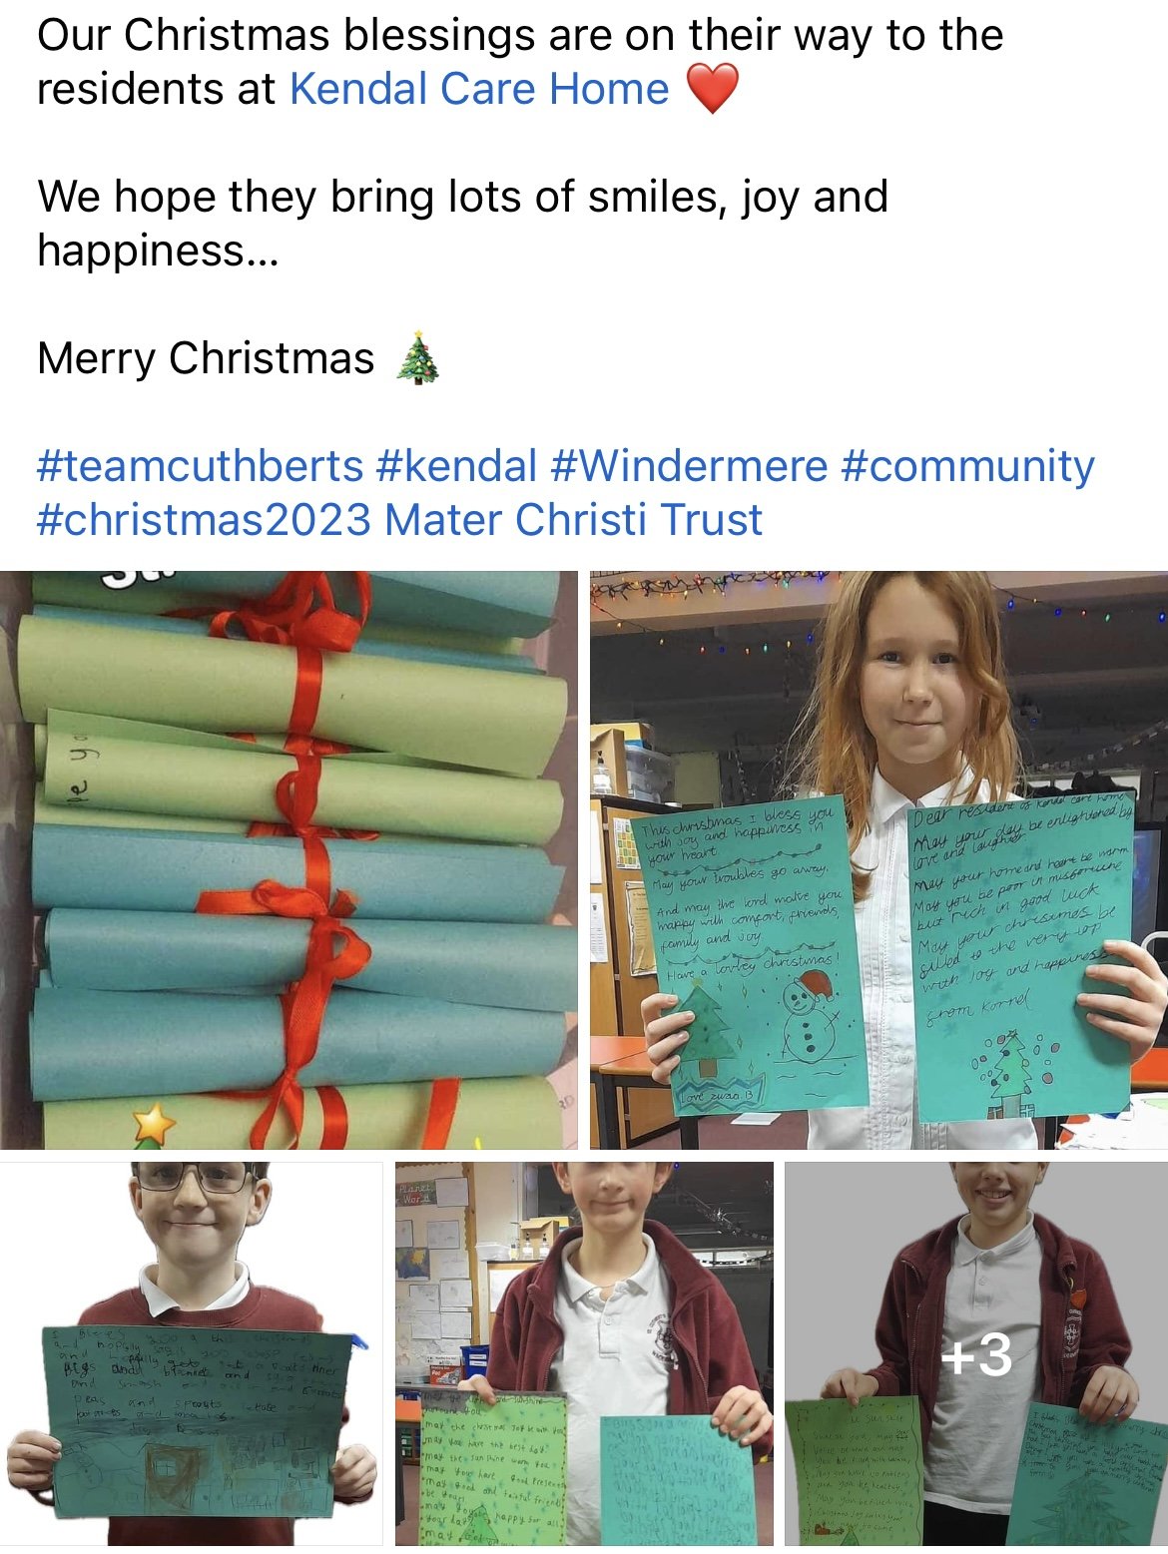Viewport: 1168px width, 1554px height.
Task: Tap the #community hashtag
Action: [967, 466]
